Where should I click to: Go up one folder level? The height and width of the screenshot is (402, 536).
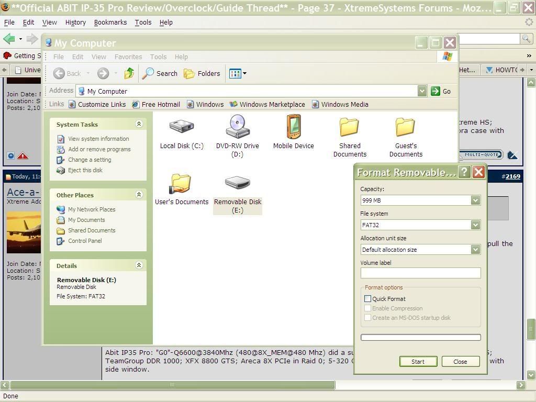pos(129,73)
